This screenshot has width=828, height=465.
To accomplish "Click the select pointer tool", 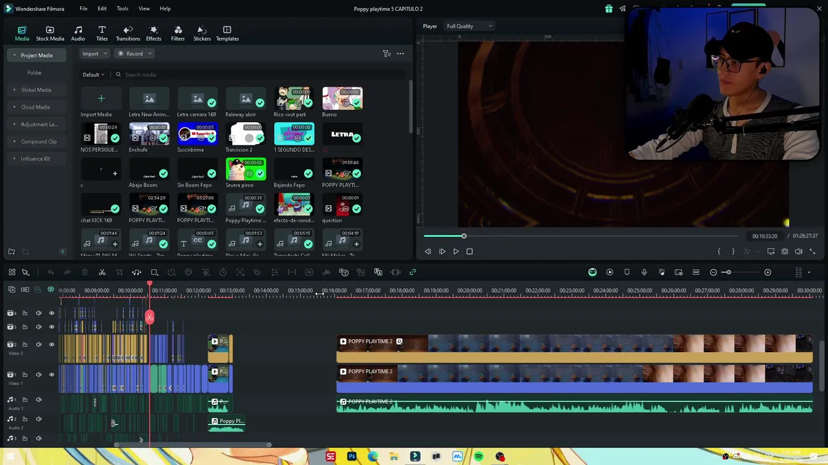I will coord(26,273).
